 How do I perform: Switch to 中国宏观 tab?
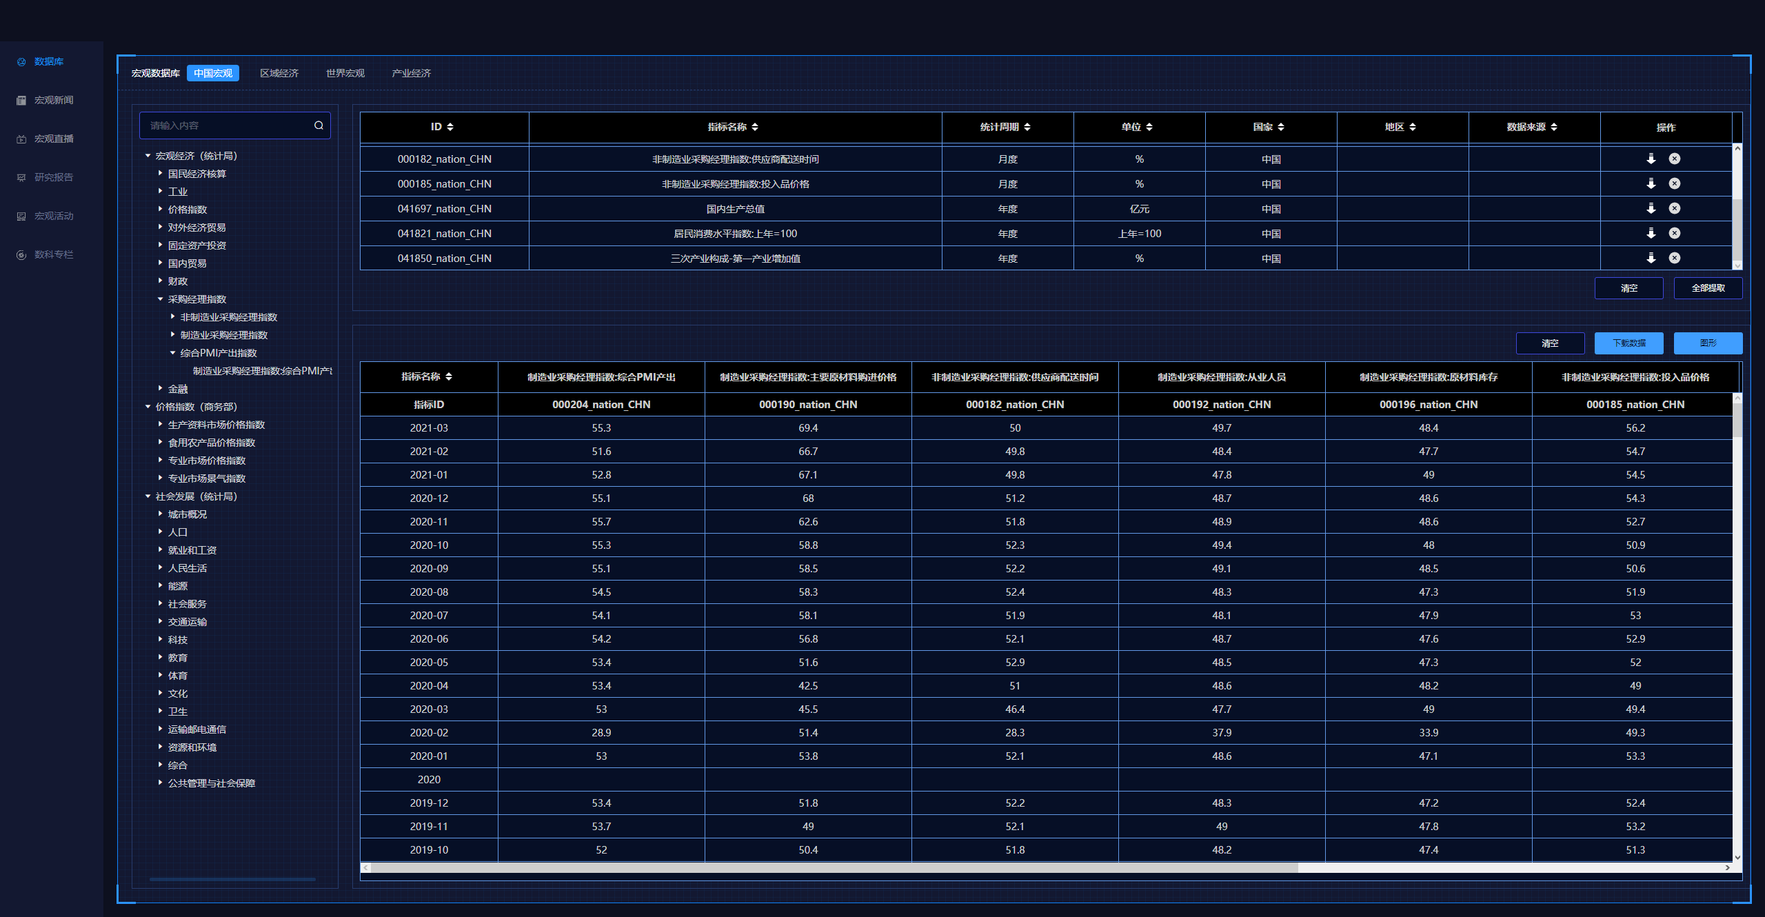tap(213, 73)
